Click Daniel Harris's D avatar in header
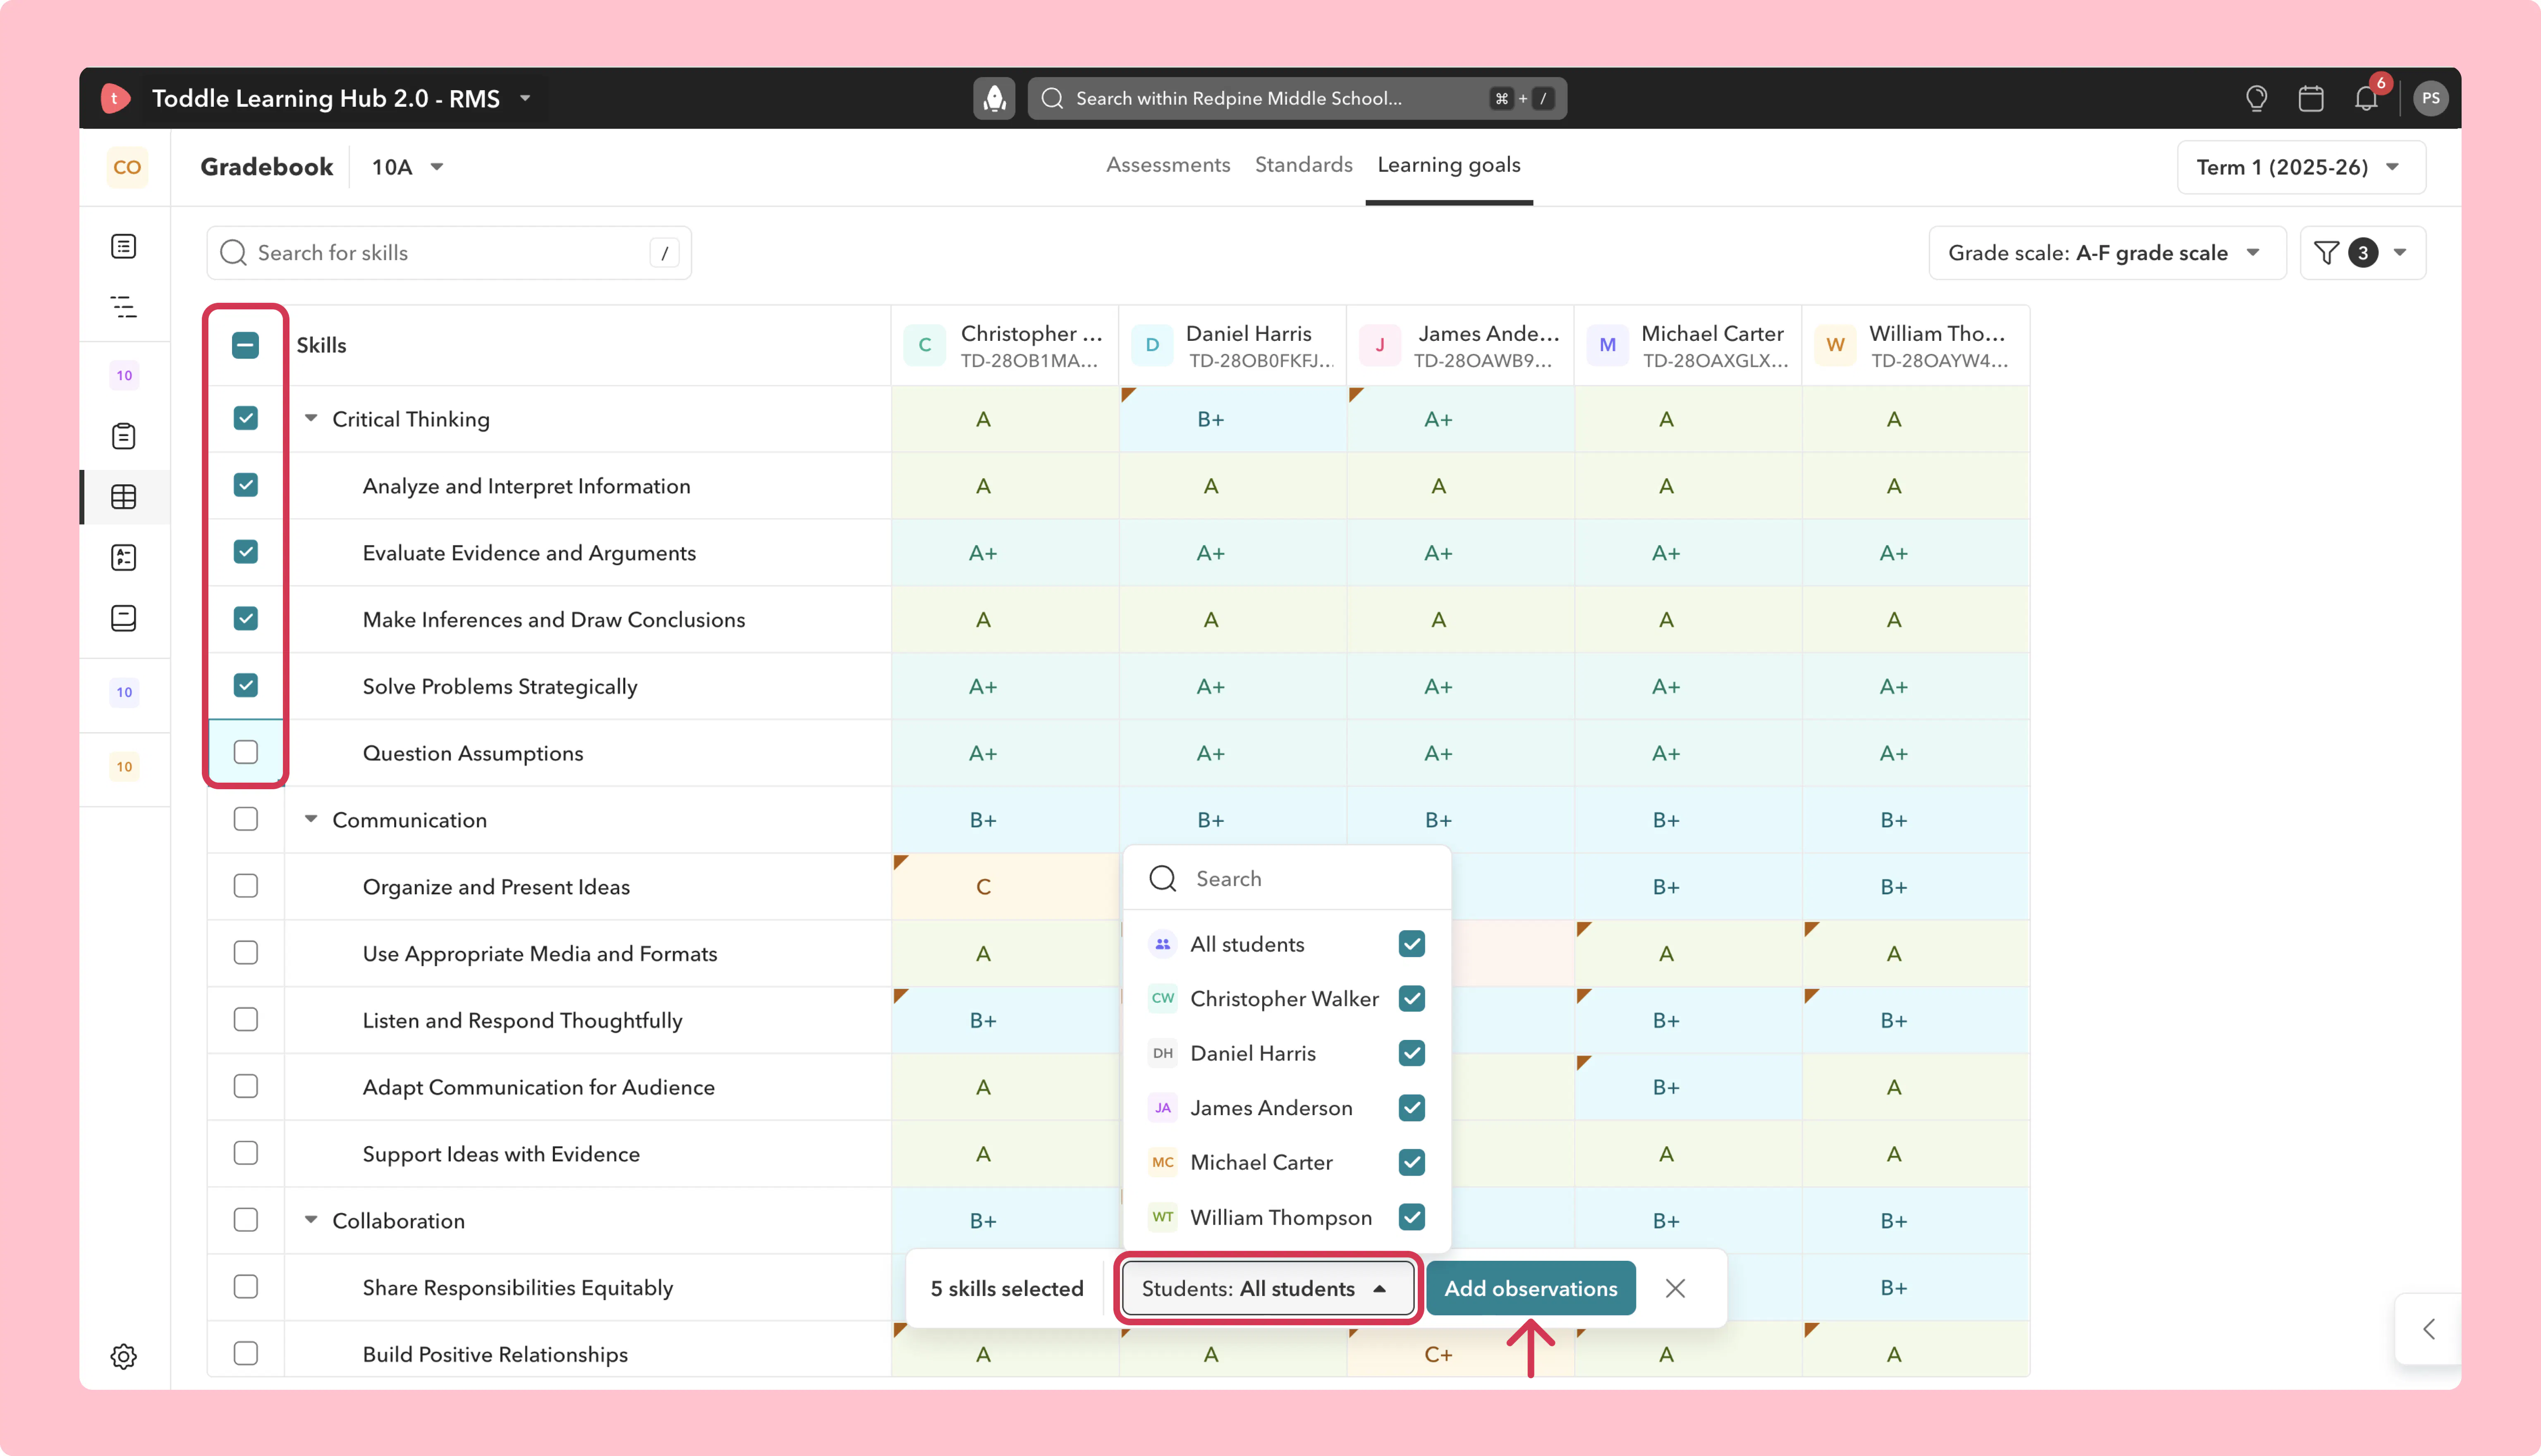Screen dimensions: 2541x1456 click(1153, 345)
